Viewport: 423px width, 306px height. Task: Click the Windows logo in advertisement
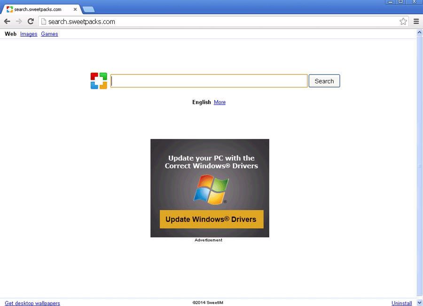tap(211, 190)
